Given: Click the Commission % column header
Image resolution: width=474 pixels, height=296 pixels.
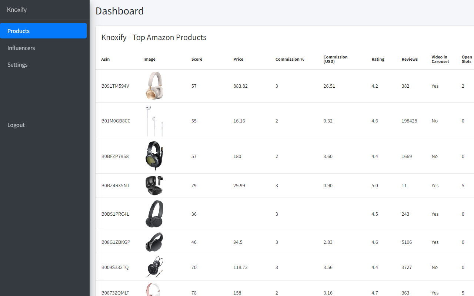Looking at the screenshot, I should [x=290, y=59].
